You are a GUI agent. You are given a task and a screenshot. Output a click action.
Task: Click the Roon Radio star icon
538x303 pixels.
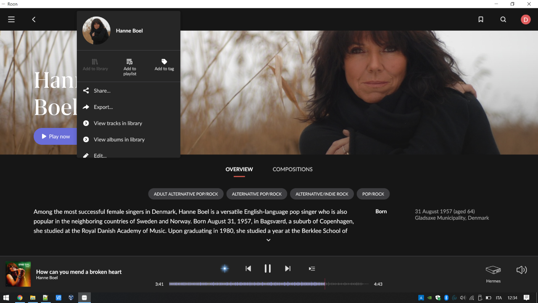(x=225, y=268)
